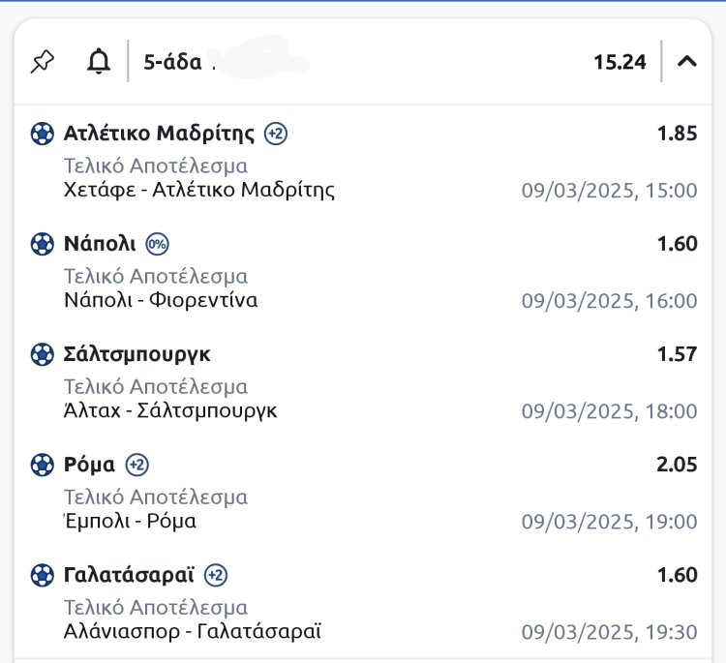The height and width of the screenshot is (663, 726).
Task: Open the Έμπολι - Ρόμα match
Action: coord(130,521)
